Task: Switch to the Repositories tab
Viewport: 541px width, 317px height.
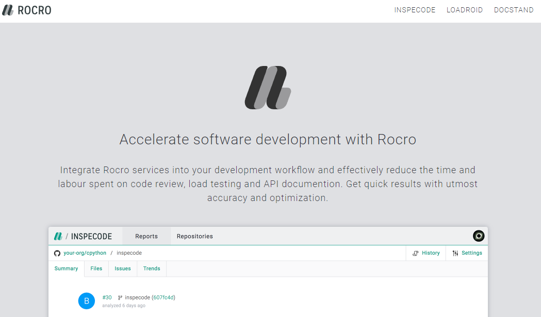Action: pyautogui.click(x=194, y=236)
